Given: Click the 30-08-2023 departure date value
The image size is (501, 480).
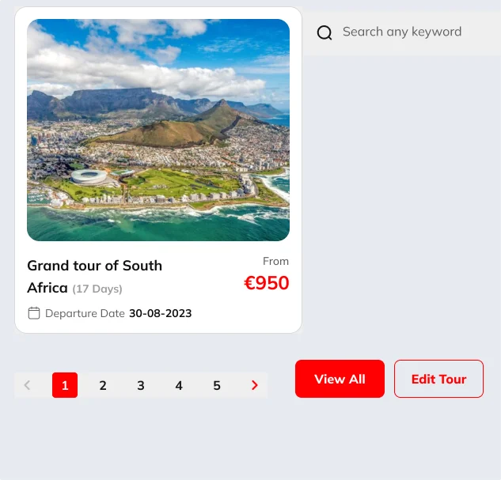Looking at the screenshot, I should (161, 313).
